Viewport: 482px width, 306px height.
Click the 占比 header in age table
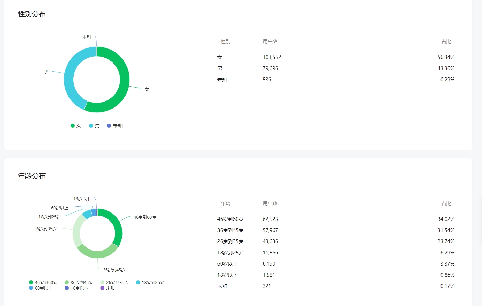point(446,203)
